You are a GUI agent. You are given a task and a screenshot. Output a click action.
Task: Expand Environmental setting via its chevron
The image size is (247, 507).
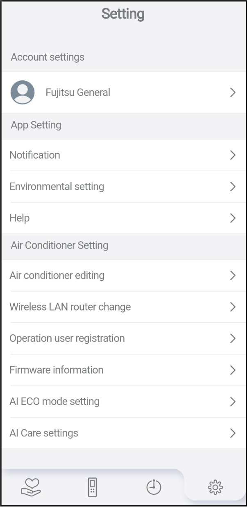233,187
